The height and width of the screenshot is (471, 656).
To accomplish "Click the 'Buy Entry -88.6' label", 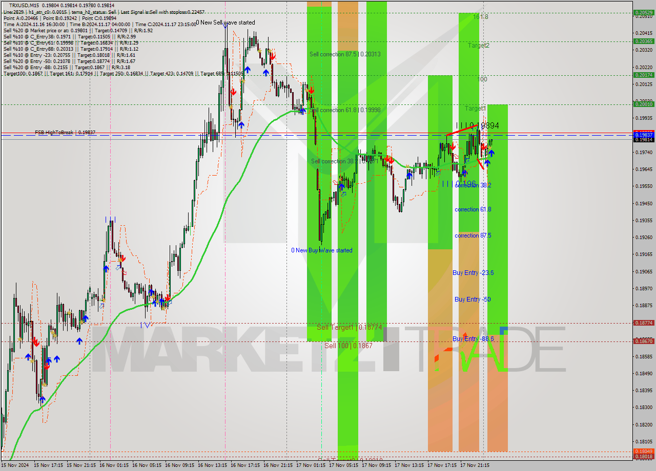I will tap(473, 339).
